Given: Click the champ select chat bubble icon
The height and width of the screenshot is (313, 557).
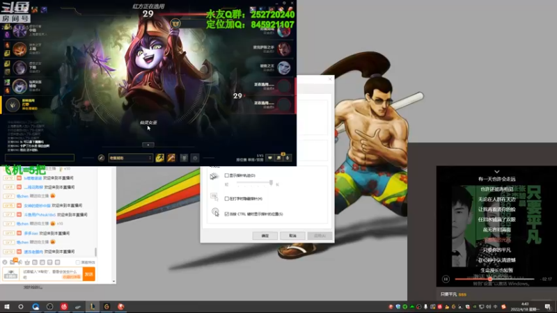Looking at the screenshot, I should pyautogui.click(x=270, y=158).
